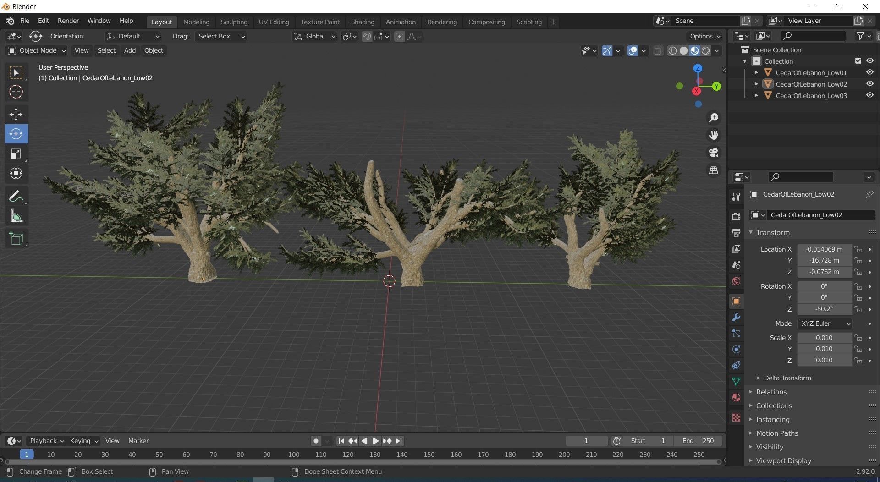
Task: Toggle Rotation Z lock
Action: pos(858,309)
